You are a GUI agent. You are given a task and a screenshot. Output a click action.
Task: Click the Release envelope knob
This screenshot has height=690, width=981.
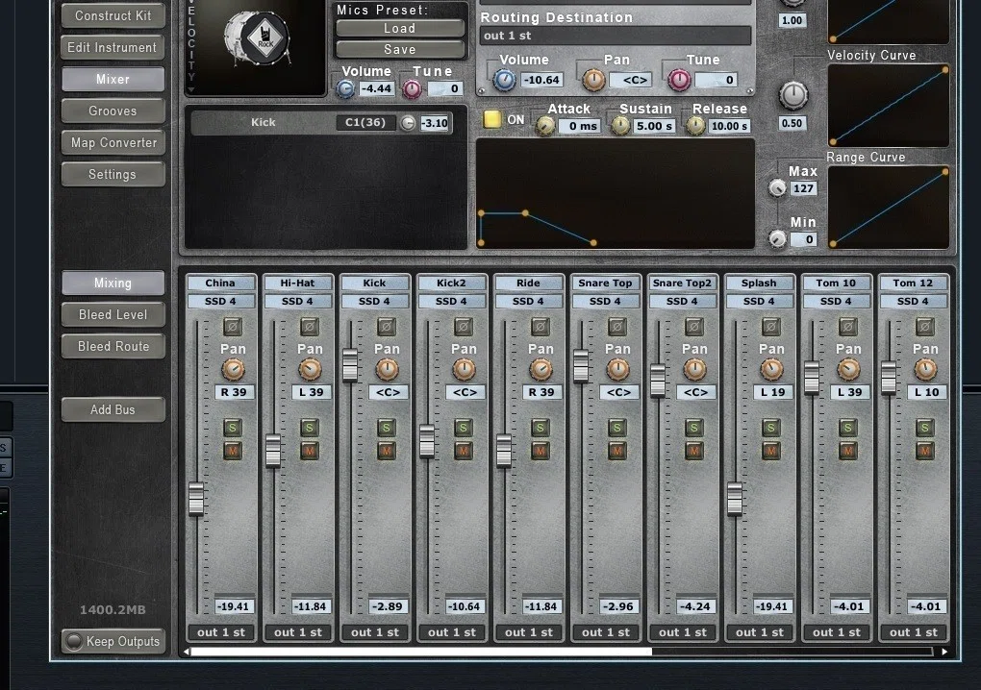(695, 126)
